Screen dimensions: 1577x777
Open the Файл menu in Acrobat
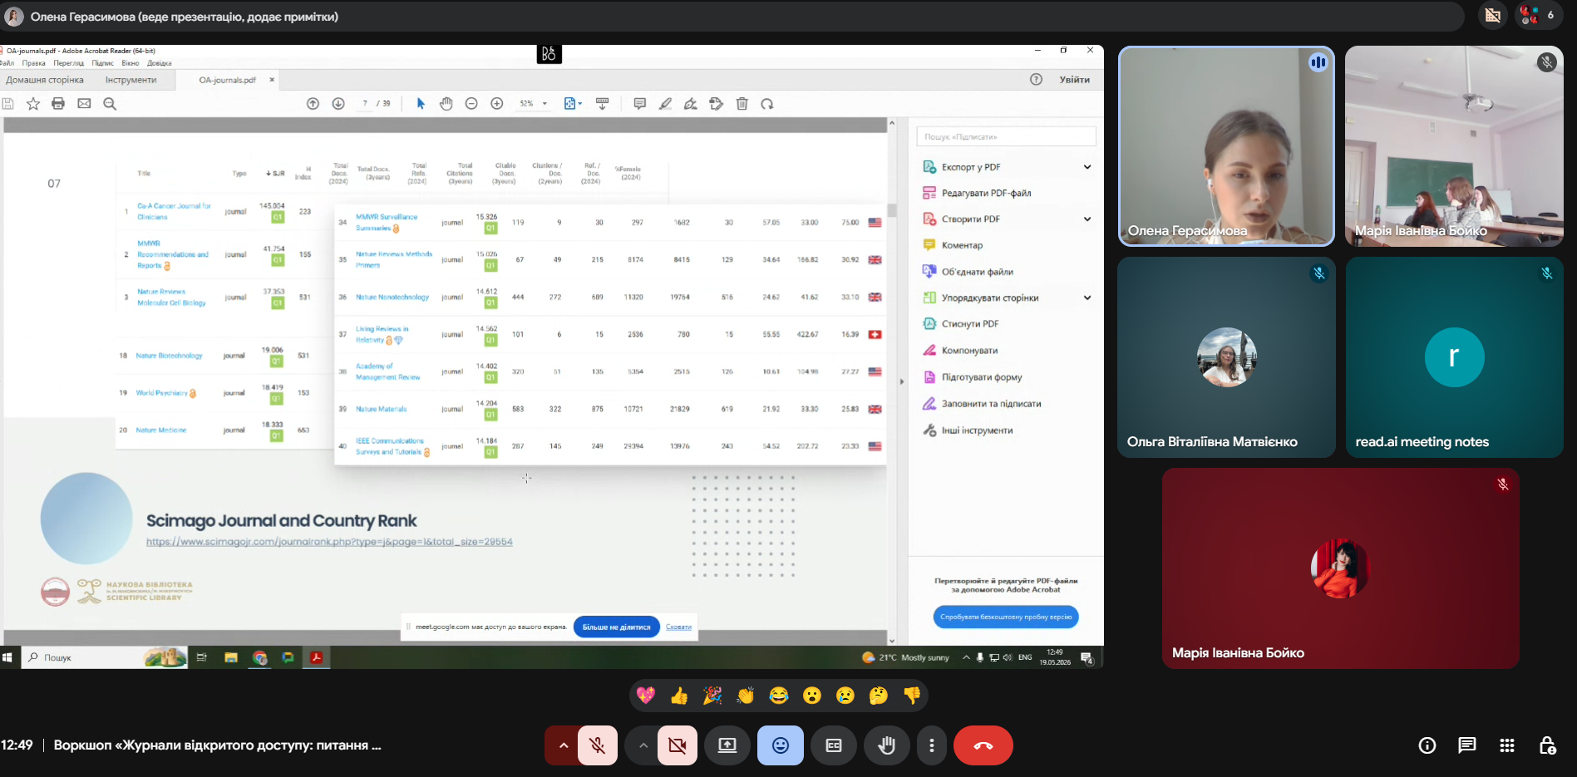pyautogui.click(x=7, y=63)
